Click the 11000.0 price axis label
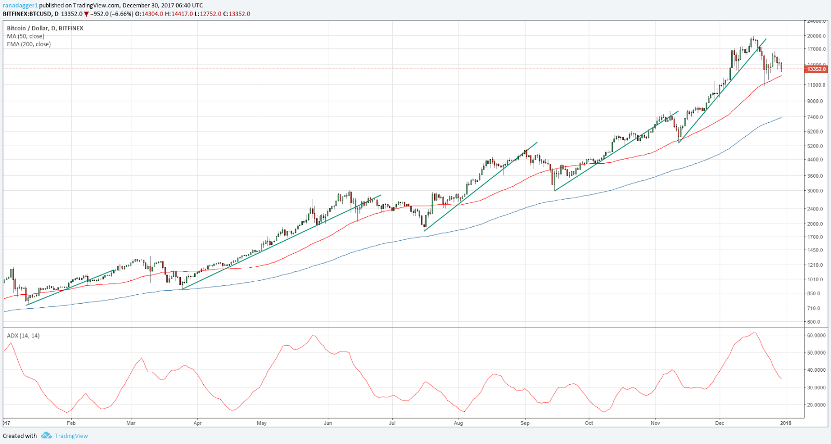831x444 pixels. [816, 85]
